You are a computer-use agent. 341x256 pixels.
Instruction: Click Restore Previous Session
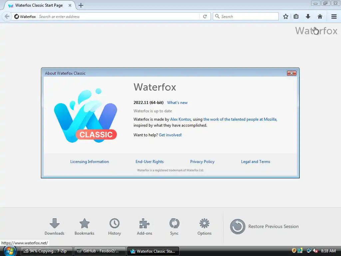pyautogui.click(x=264, y=226)
